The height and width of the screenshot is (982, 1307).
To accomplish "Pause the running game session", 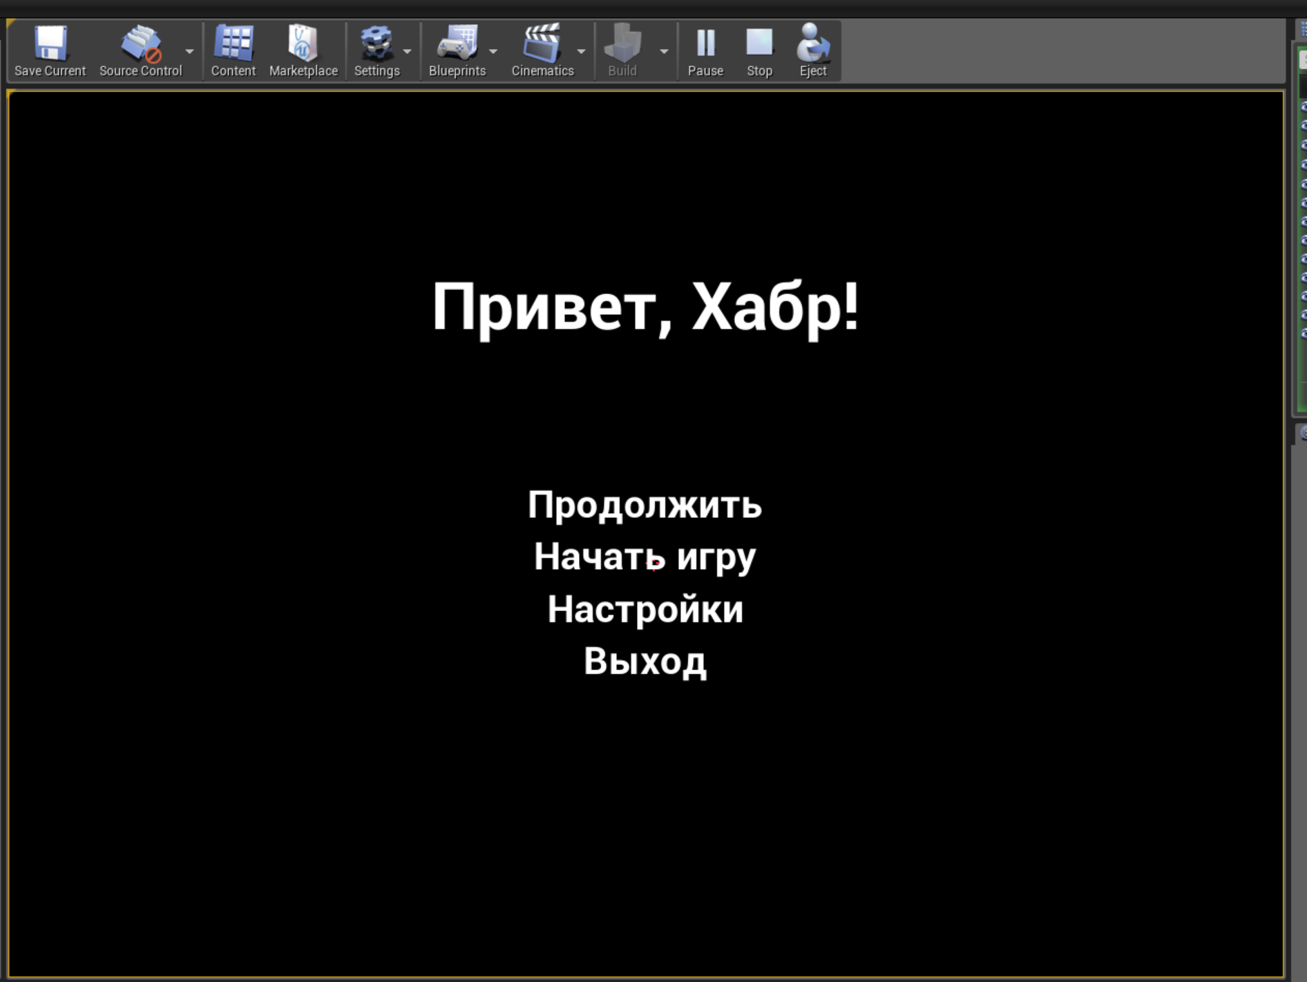I will (705, 50).
